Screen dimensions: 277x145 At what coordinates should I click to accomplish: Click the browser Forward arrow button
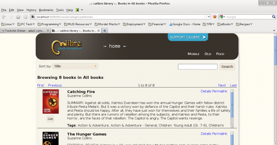click(x=11, y=17)
